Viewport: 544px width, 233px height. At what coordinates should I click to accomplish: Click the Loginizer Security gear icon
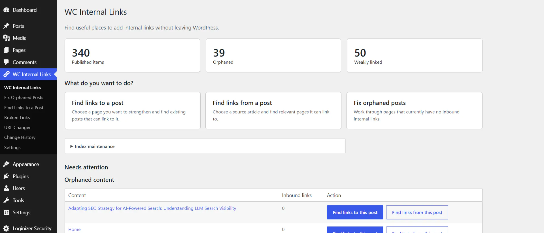6,228
